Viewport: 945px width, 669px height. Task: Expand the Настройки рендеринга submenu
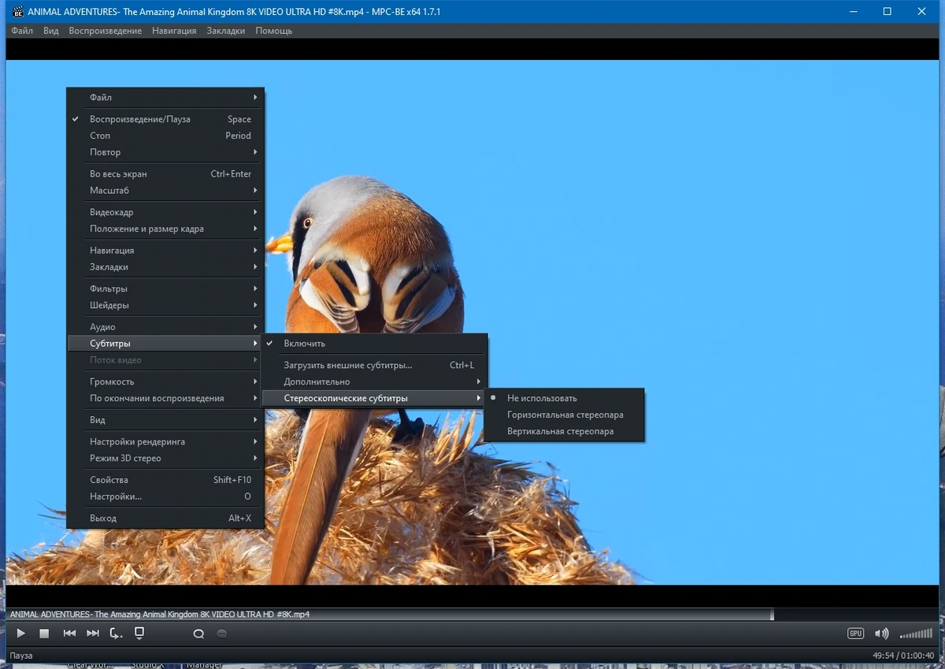click(165, 441)
